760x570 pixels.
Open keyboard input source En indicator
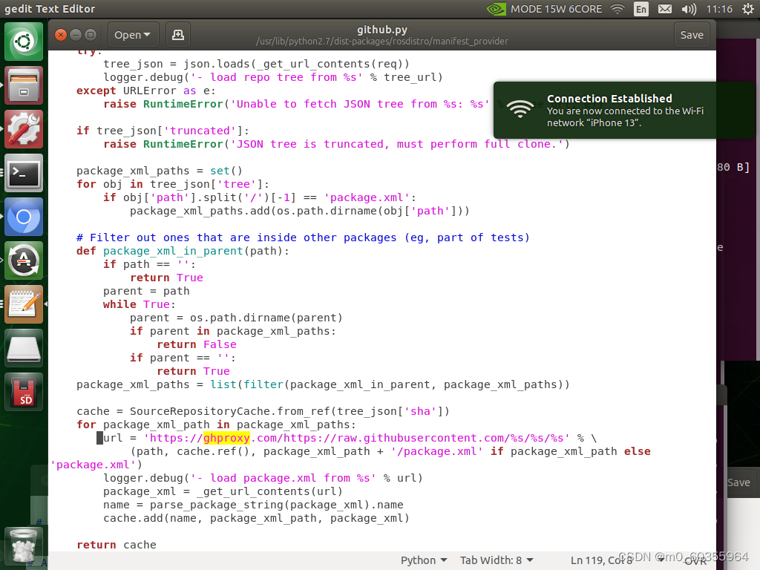pyautogui.click(x=641, y=9)
